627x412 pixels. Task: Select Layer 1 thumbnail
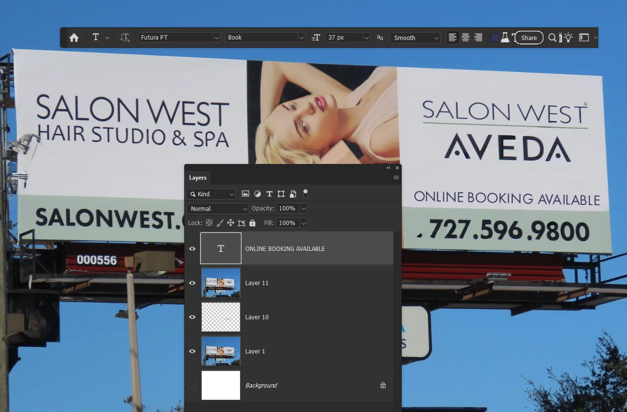click(x=221, y=351)
